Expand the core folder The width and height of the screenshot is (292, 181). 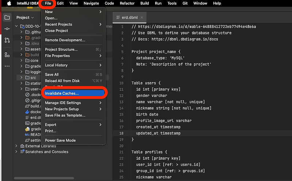point(22,60)
